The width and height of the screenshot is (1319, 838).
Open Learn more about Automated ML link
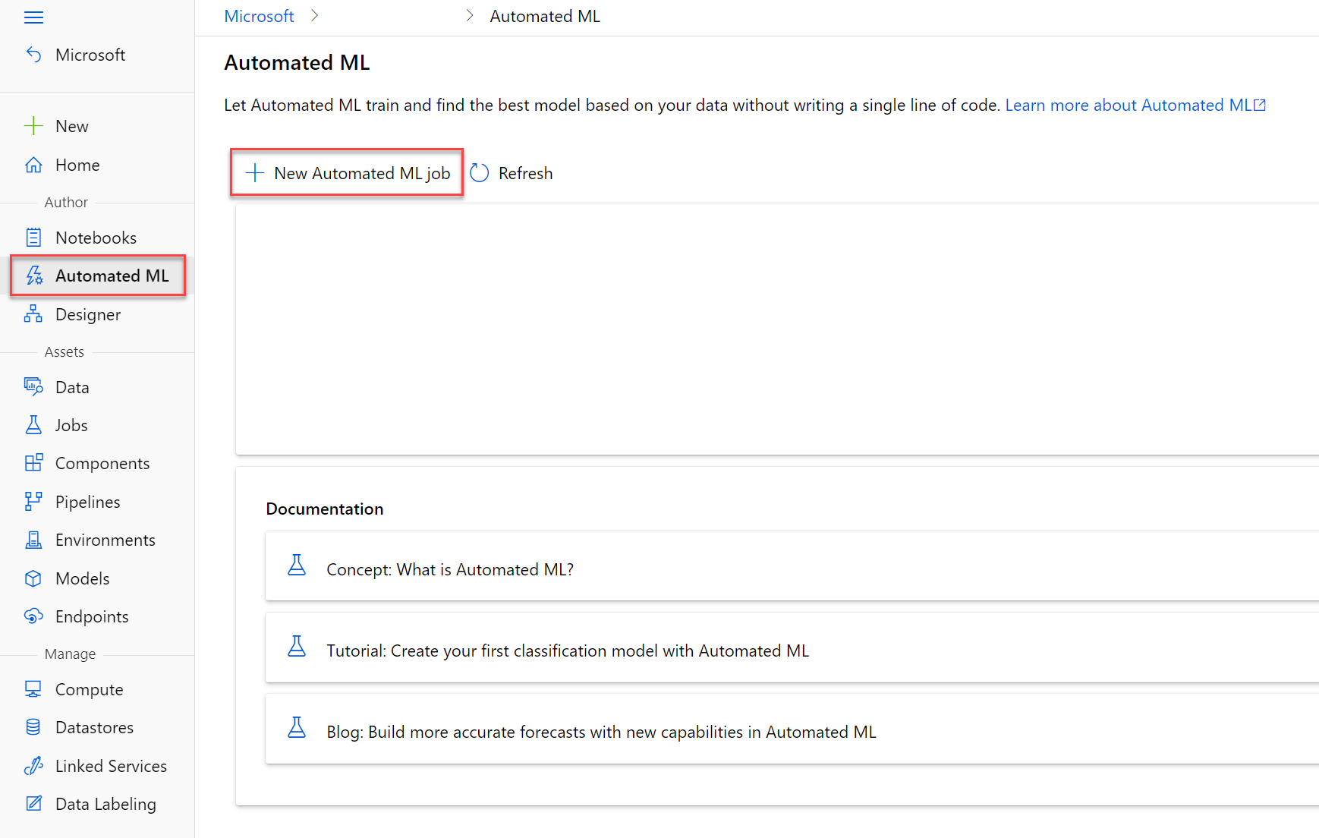[1135, 105]
